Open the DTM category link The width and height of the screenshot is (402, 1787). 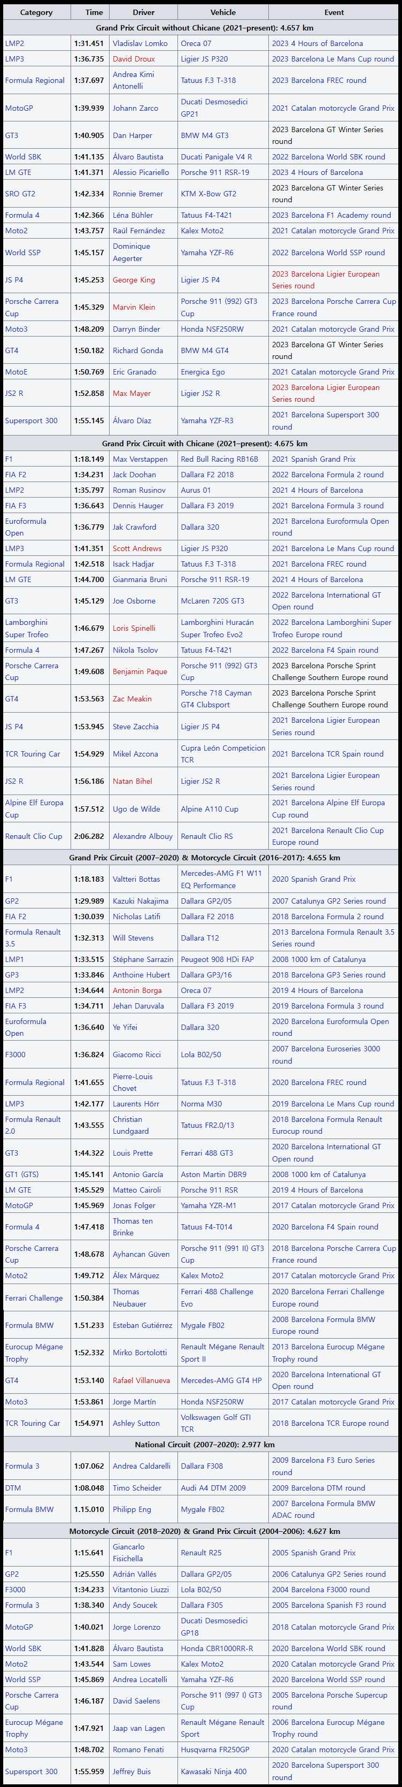point(12,1488)
